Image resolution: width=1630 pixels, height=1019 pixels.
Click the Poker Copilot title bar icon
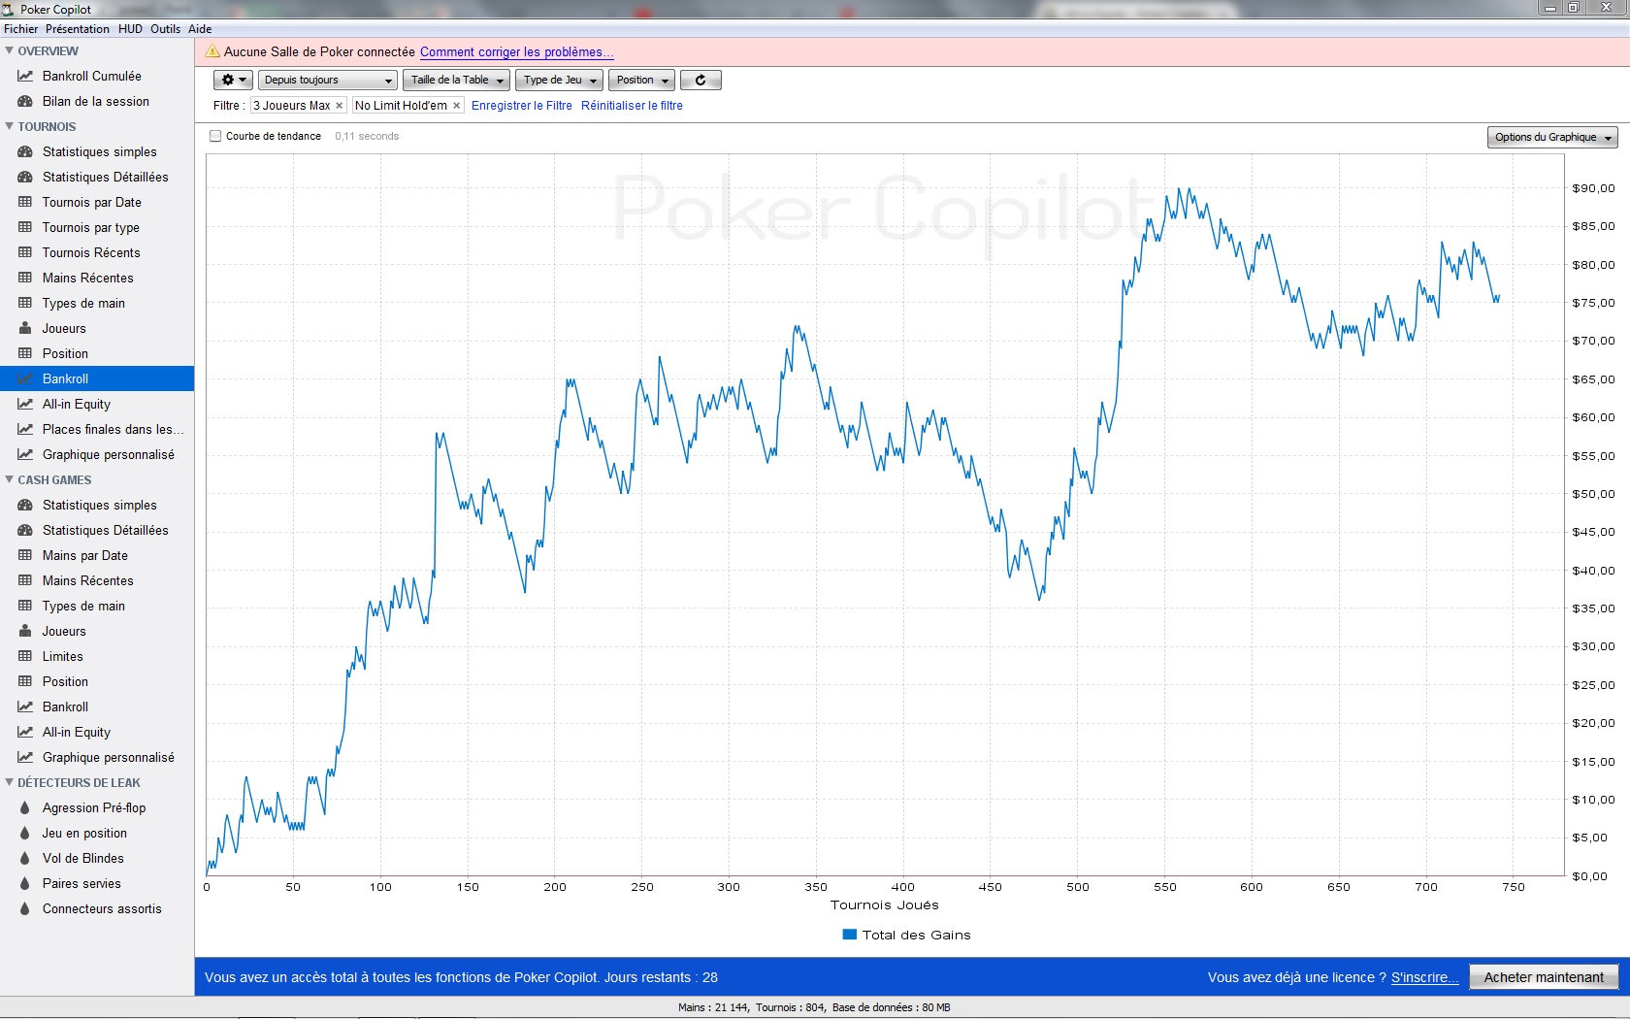[9, 9]
